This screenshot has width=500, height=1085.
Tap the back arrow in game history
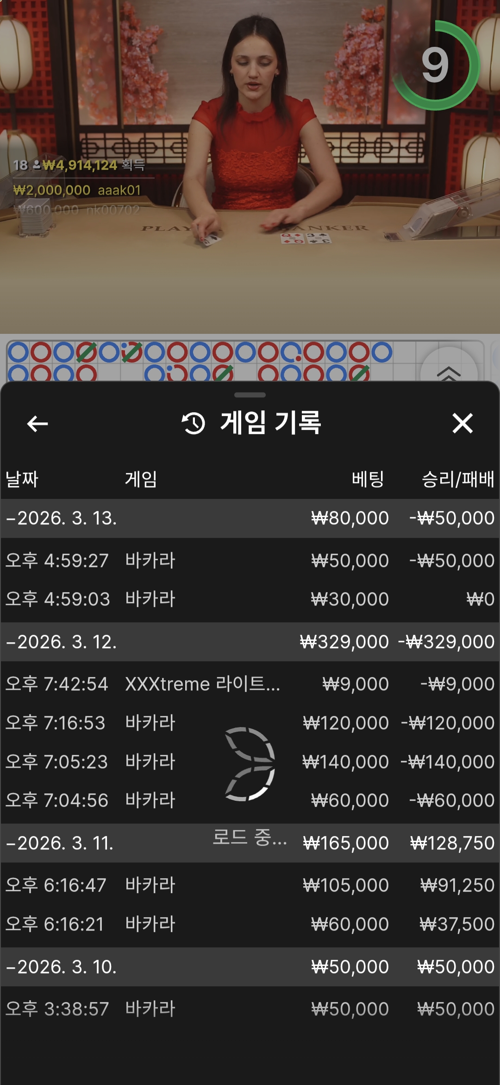point(37,423)
